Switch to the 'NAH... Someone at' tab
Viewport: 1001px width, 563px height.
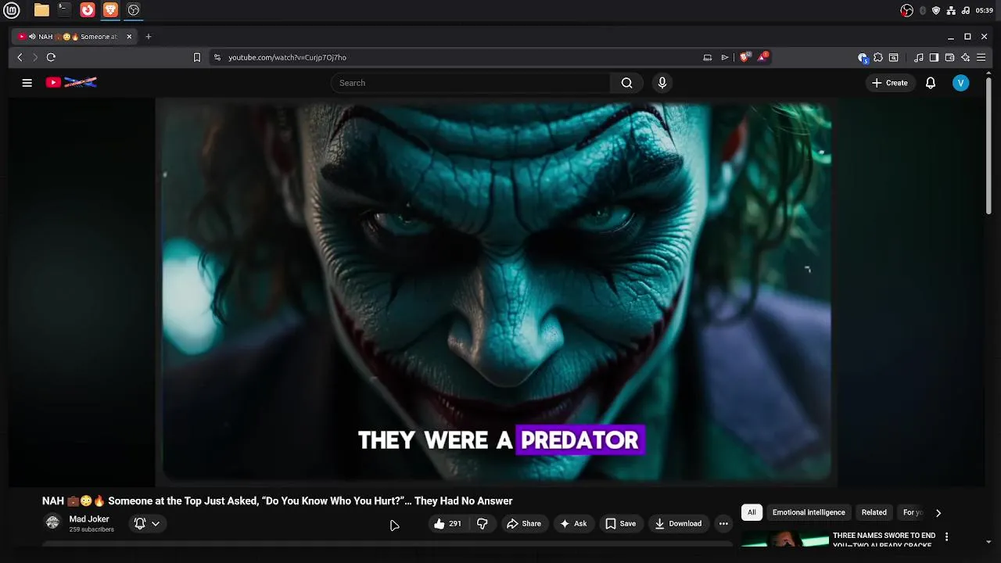click(73, 37)
